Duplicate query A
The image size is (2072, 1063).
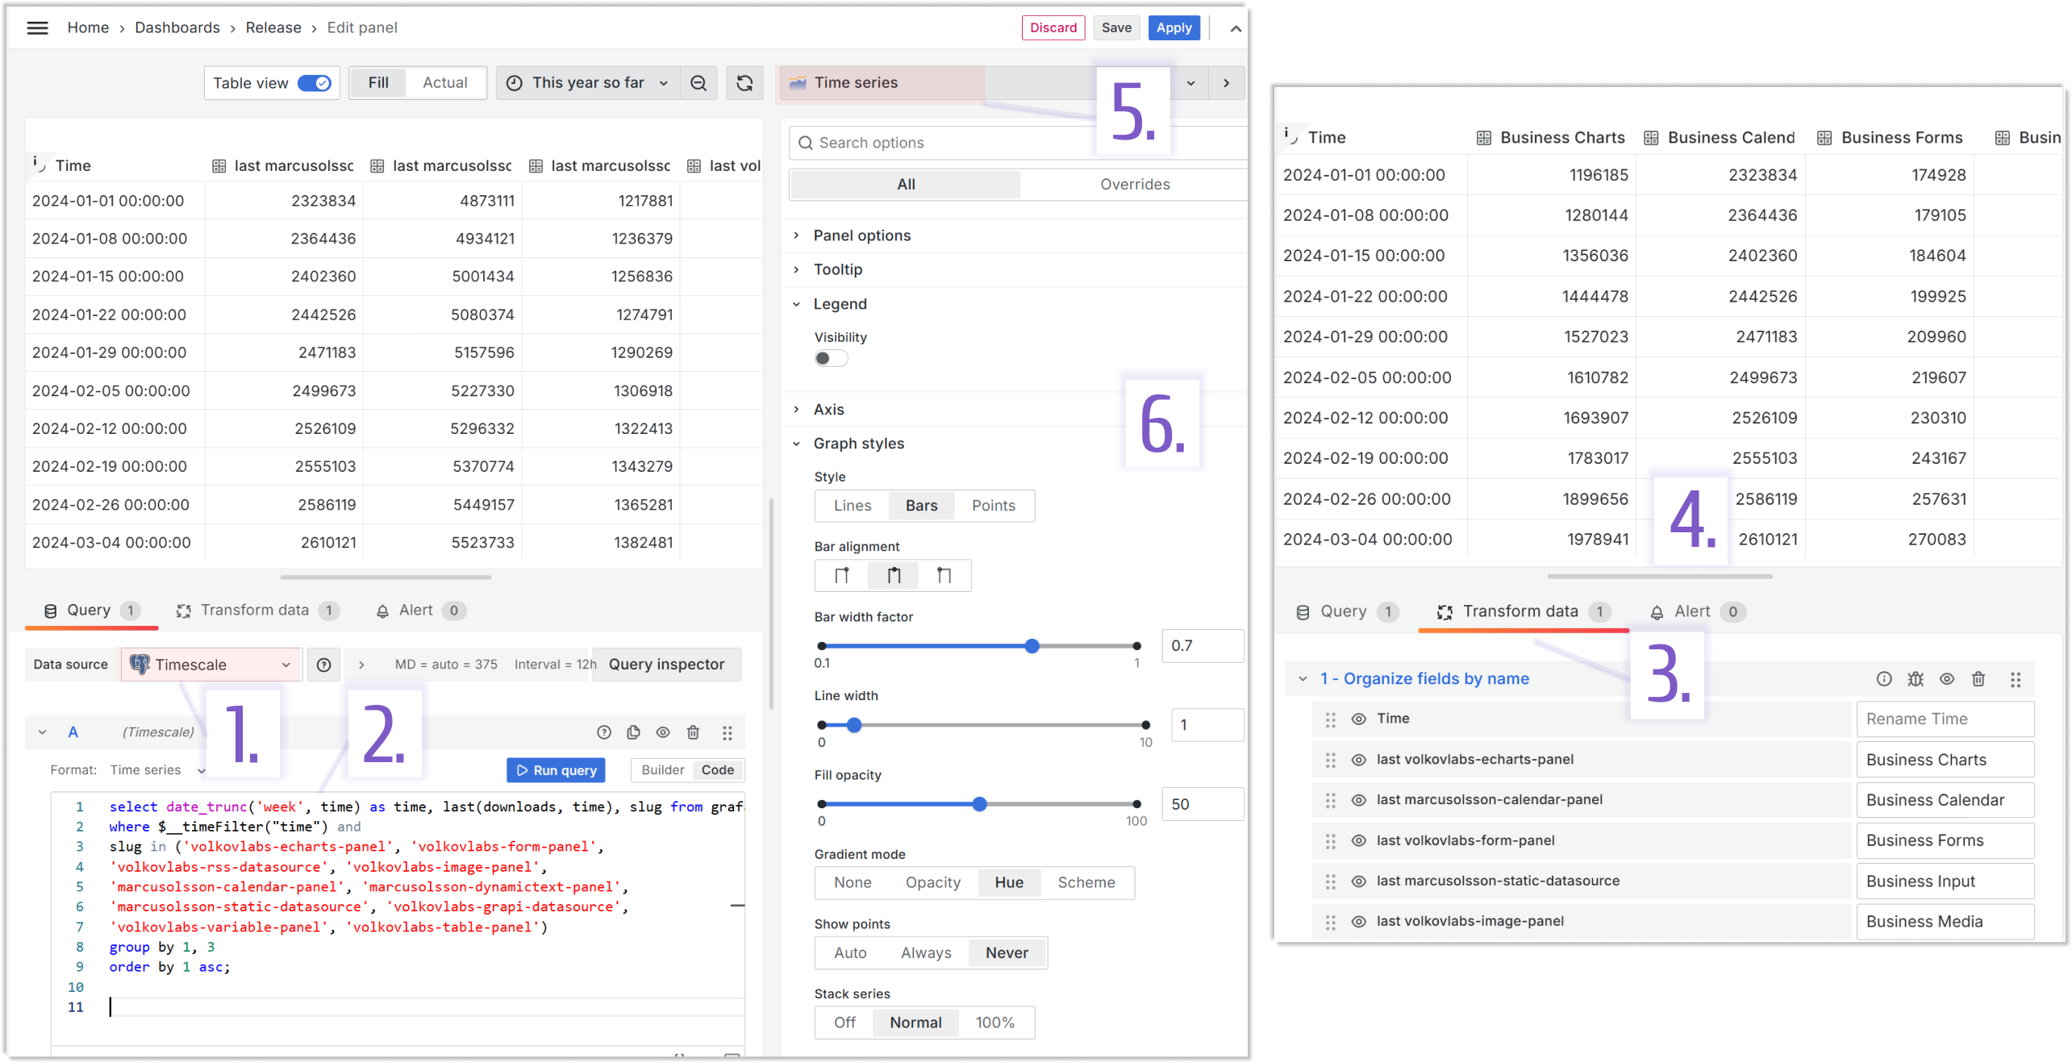[633, 733]
